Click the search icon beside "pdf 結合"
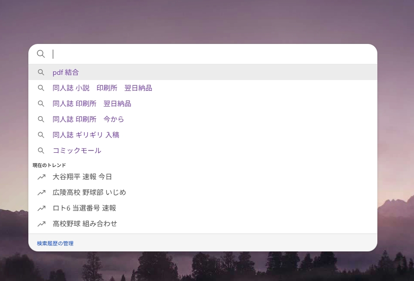The height and width of the screenshot is (281, 414). click(41, 72)
